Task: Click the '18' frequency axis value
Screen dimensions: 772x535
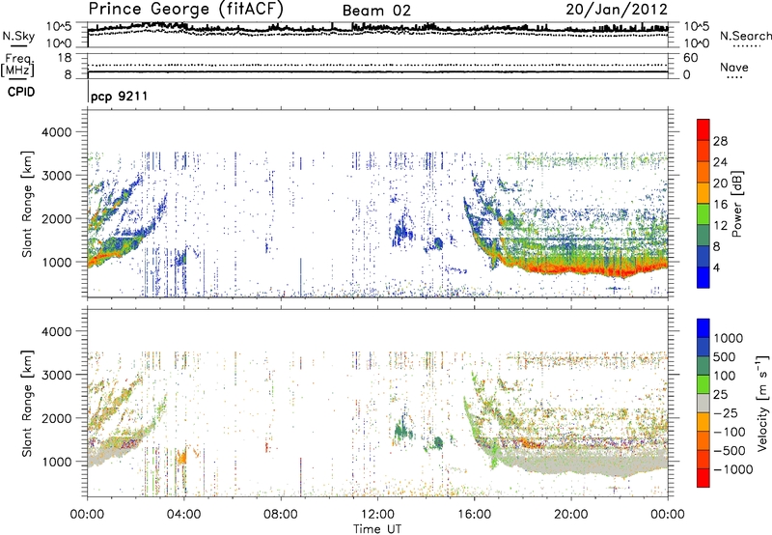Action: point(64,58)
